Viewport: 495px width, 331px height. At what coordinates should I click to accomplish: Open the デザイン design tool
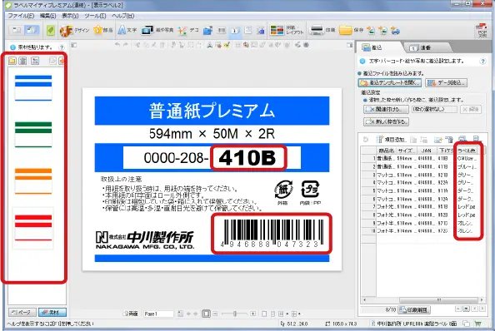(x=74, y=30)
